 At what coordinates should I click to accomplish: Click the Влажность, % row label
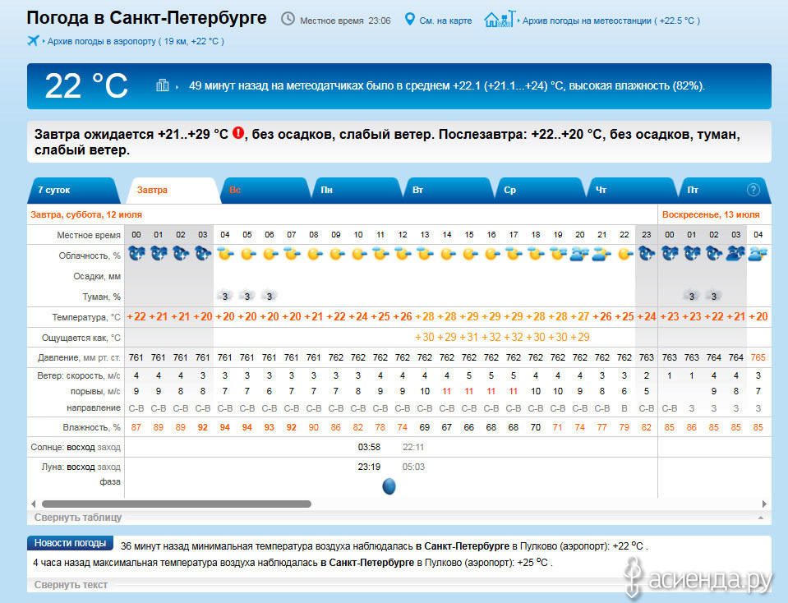91,427
